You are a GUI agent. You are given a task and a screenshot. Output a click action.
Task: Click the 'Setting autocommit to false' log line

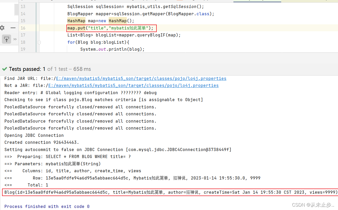click(x=118, y=149)
